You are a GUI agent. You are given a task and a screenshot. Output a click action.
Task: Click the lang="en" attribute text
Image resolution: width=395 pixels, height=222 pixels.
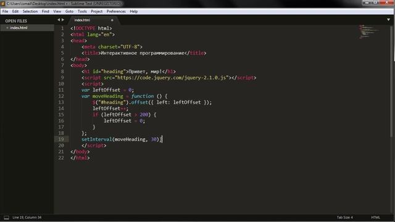99,35
